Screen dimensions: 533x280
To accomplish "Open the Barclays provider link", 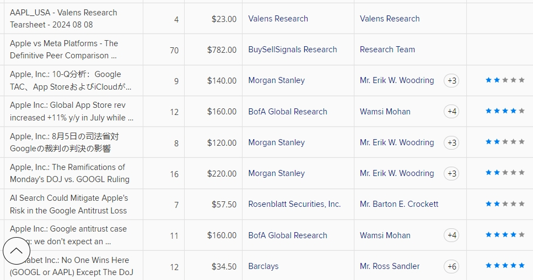I will pyautogui.click(x=263, y=266).
